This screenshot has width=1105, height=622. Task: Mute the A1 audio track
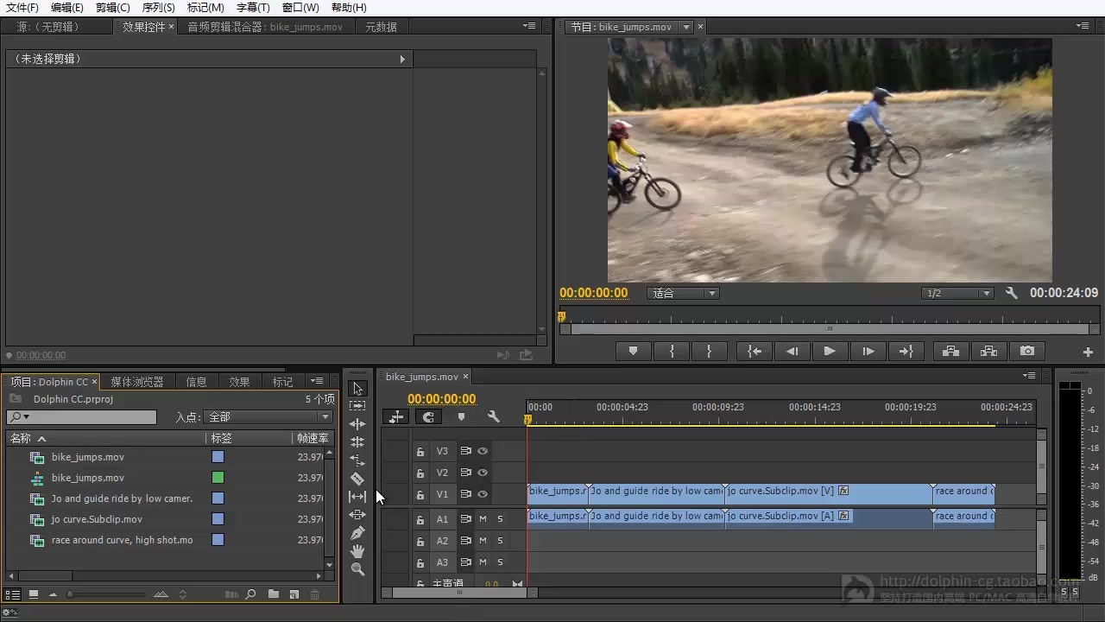[483, 519]
